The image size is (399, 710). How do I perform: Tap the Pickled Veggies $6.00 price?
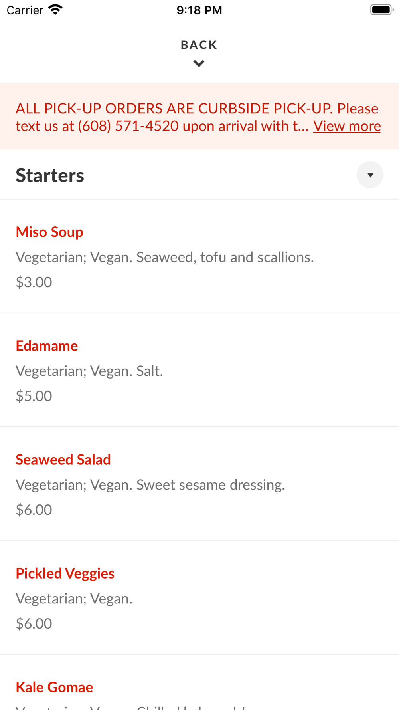[34, 624]
